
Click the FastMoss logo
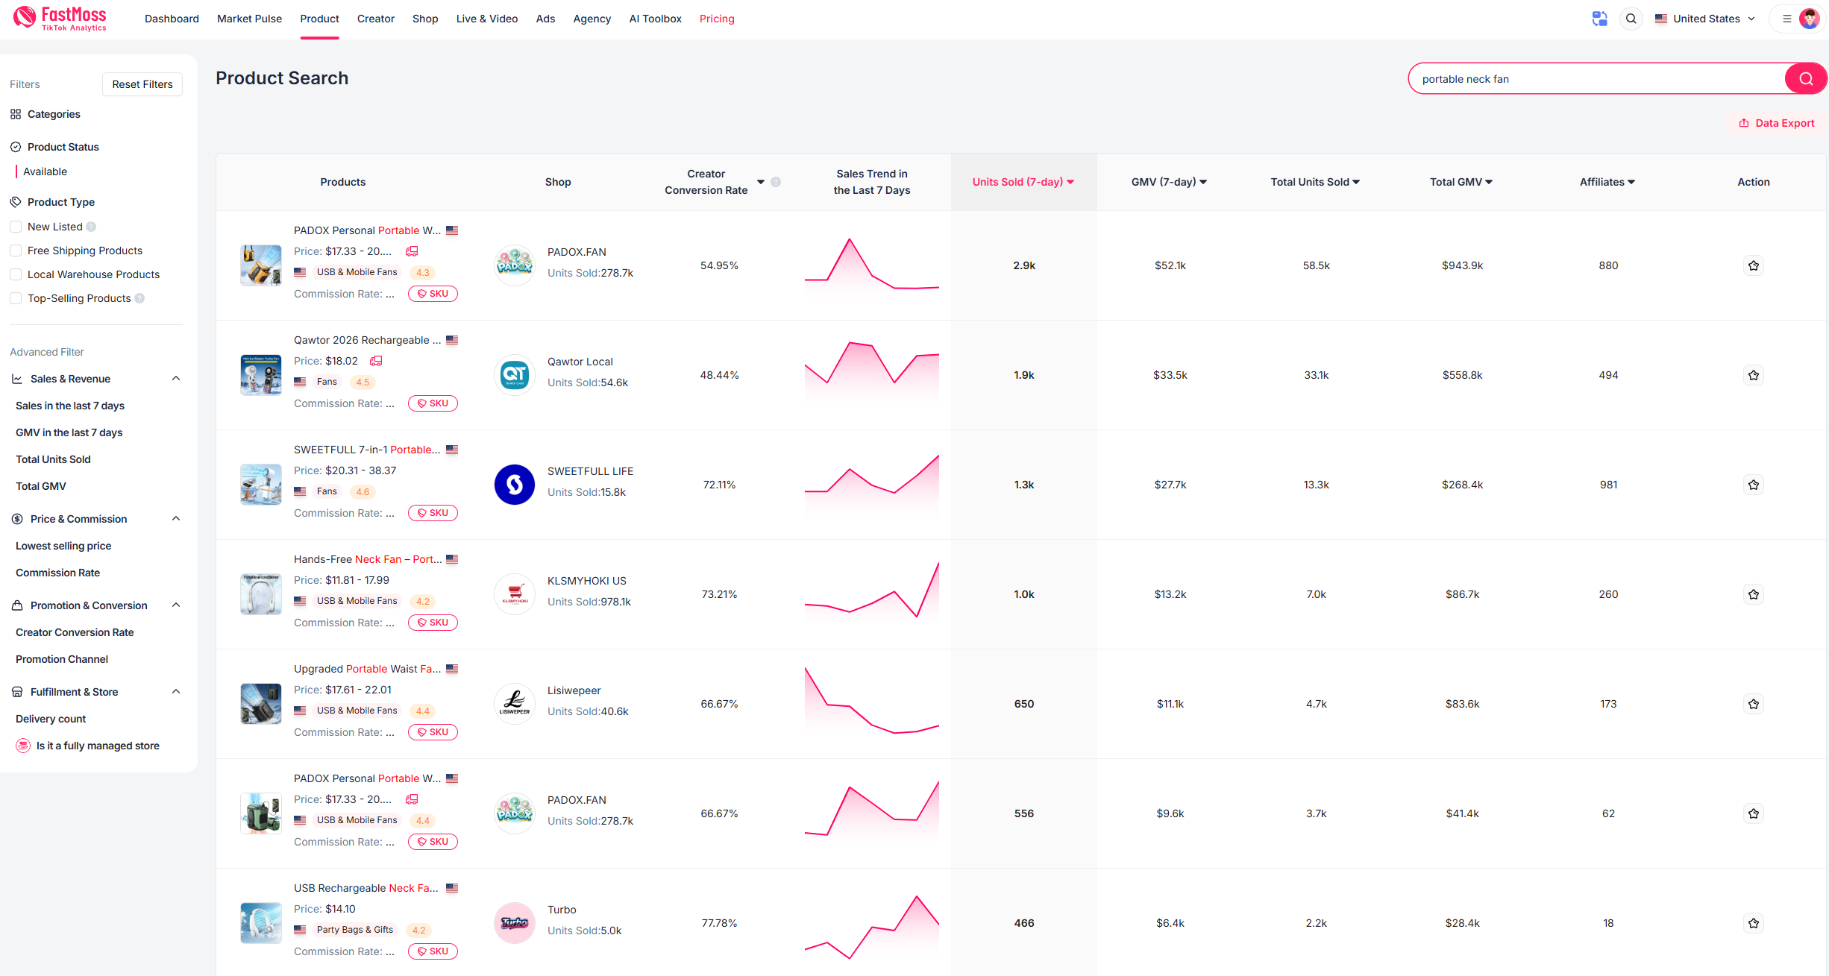coord(60,19)
